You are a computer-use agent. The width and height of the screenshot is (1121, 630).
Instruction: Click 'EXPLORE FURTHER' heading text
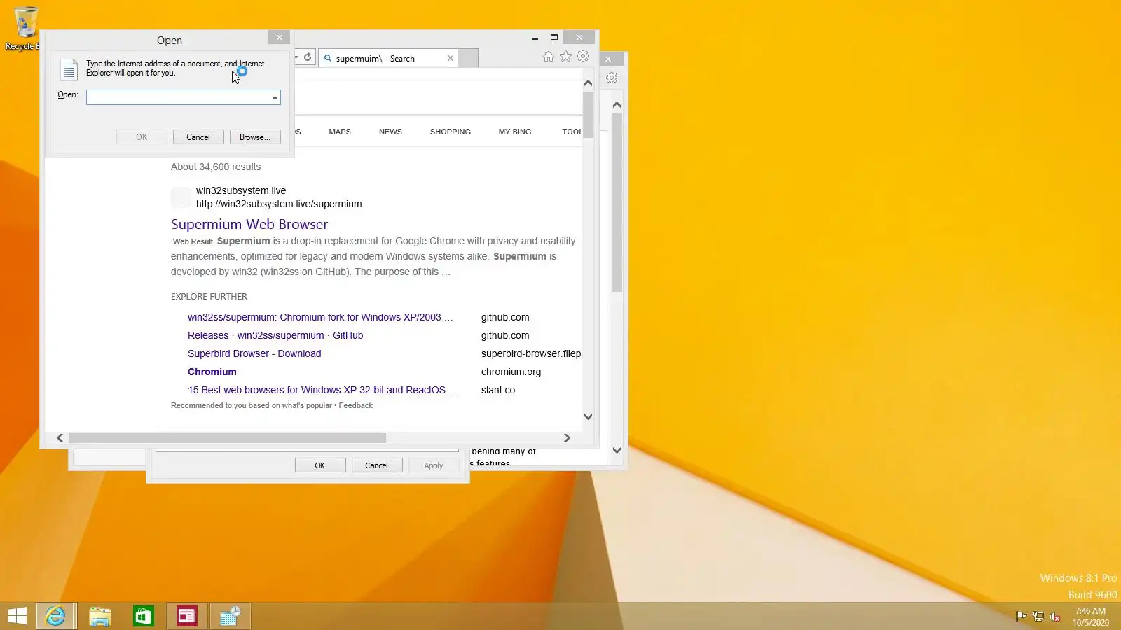[x=209, y=297]
